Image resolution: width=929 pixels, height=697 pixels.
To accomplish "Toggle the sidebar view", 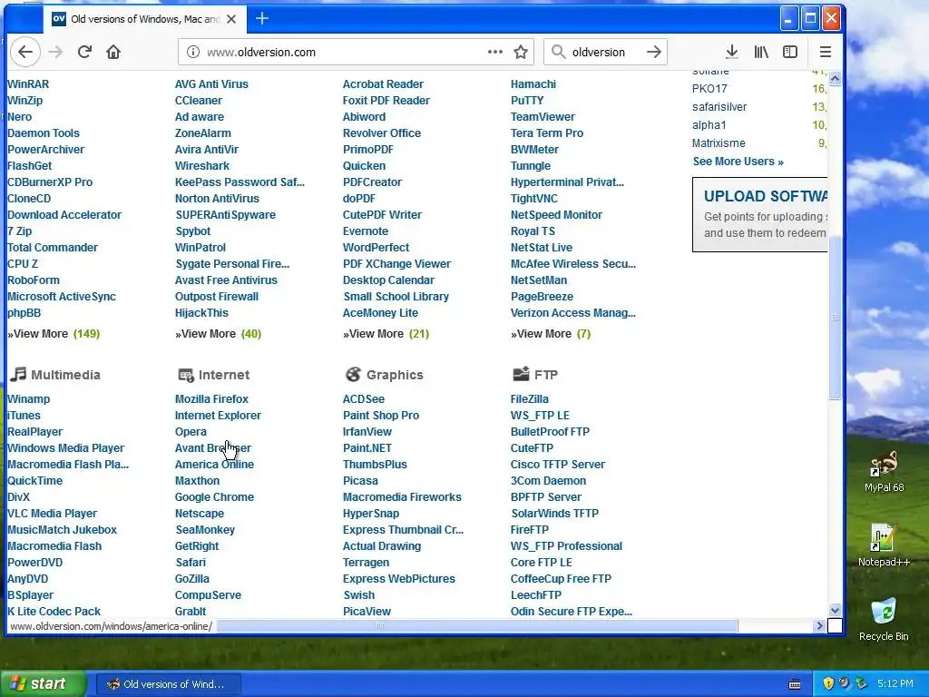I will pos(790,52).
